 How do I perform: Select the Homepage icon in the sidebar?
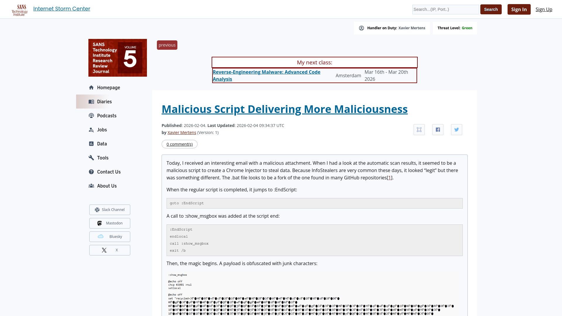tap(91, 87)
